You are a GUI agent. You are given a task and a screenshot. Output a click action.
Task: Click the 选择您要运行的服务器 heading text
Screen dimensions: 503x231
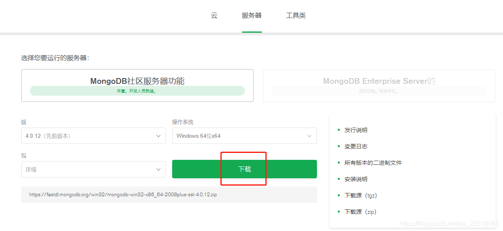(x=55, y=58)
